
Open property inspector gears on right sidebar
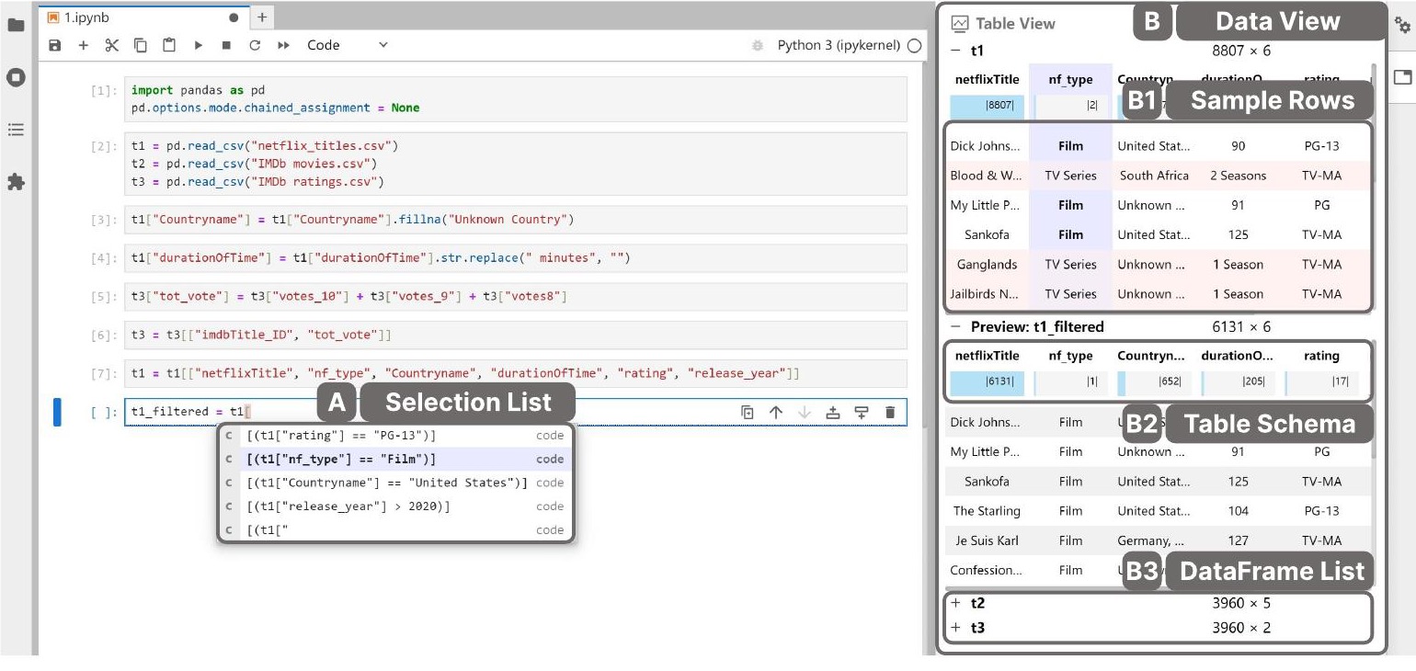1402,26
